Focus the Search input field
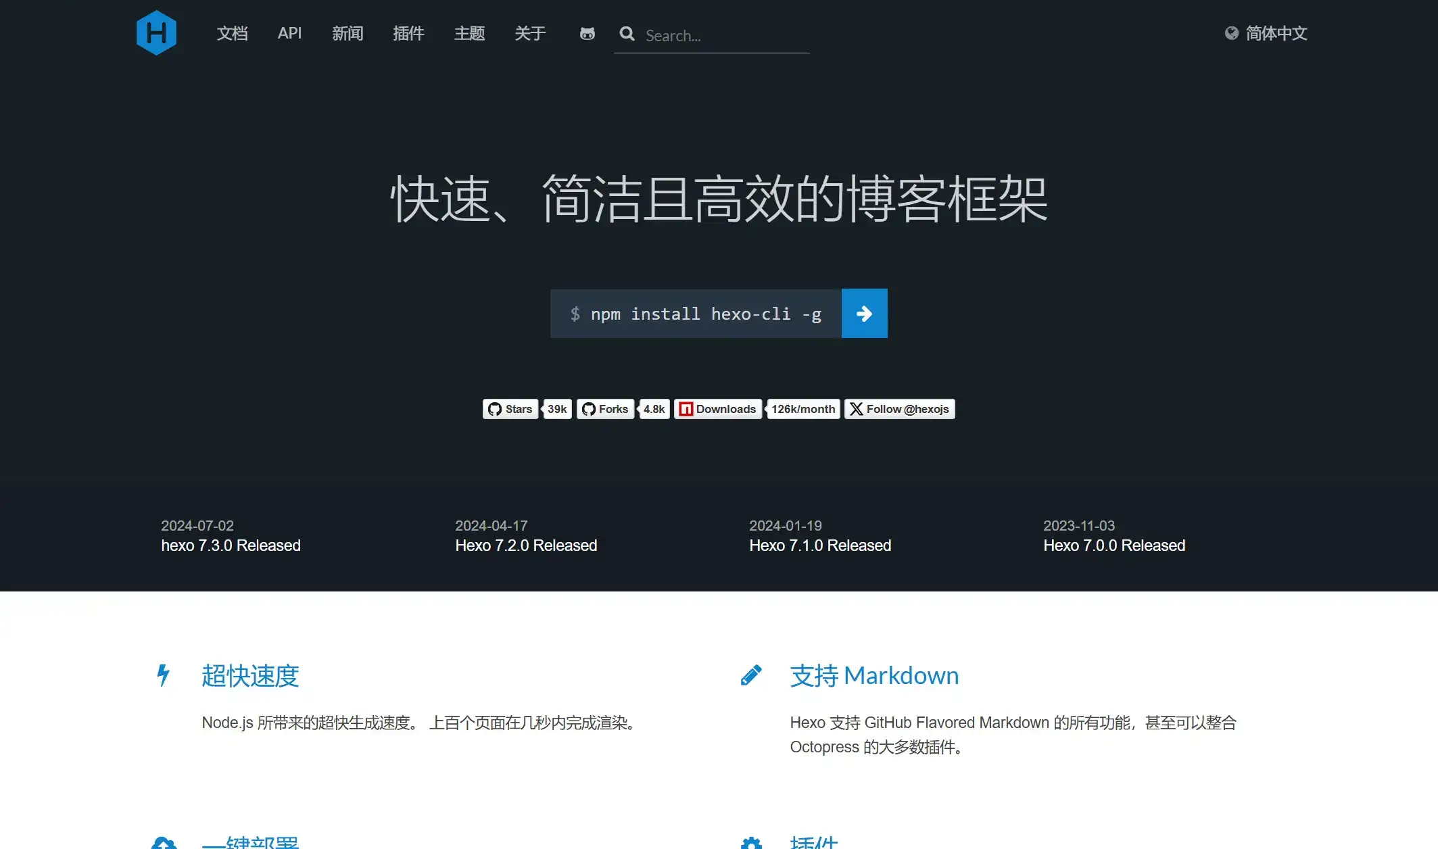 (723, 35)
